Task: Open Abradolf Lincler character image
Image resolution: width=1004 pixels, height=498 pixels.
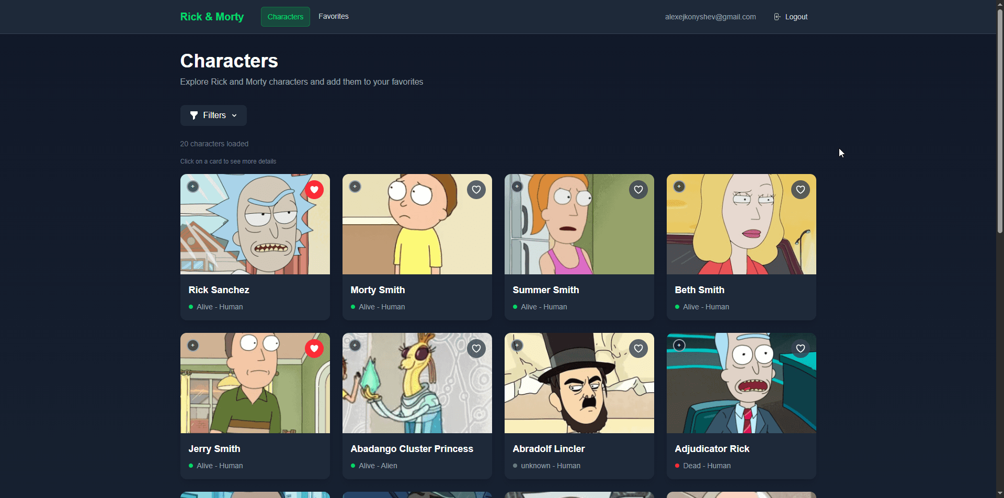Action: (579, 383)
